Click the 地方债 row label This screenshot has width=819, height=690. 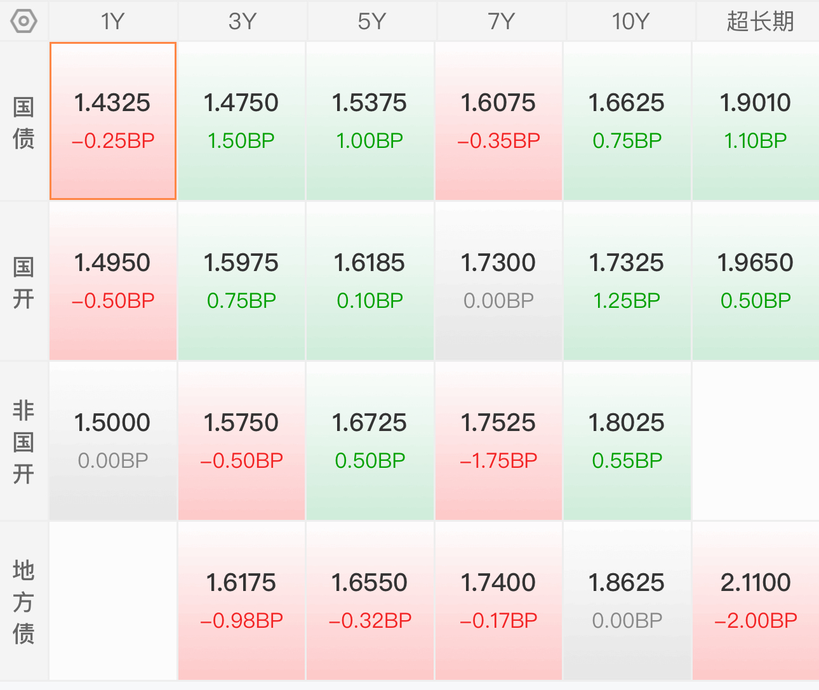tap(23, 602)
